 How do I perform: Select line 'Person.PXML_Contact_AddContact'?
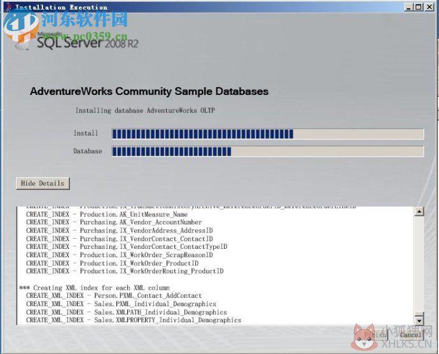(114, 295)
